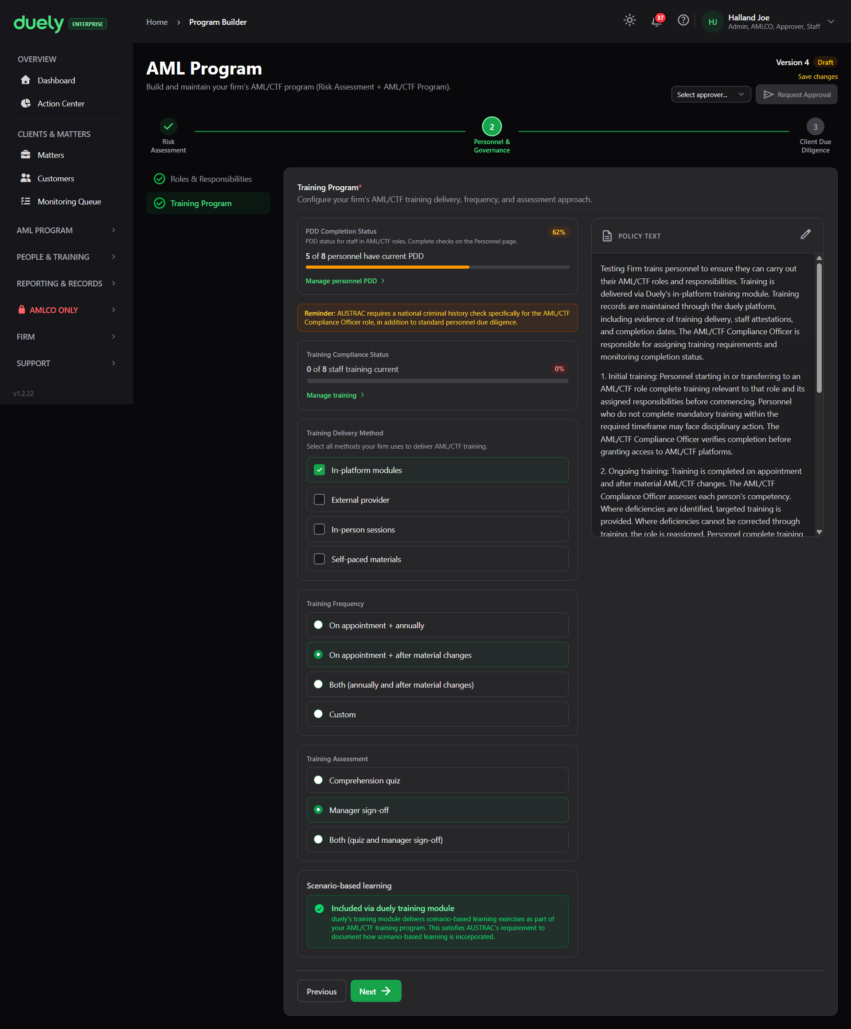Select On appointment + after material changes
This screenshot has height=1029, width=851.
pyautogui.click(x=437, y=655)
